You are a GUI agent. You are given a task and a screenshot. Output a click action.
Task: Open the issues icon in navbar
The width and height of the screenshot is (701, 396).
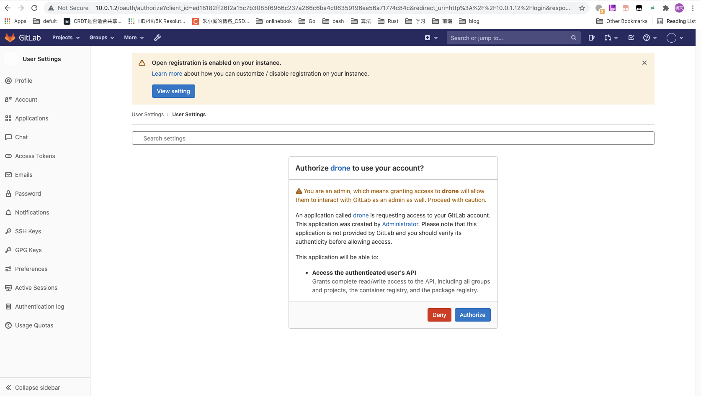pyautogui.click(x=591, y=38)
